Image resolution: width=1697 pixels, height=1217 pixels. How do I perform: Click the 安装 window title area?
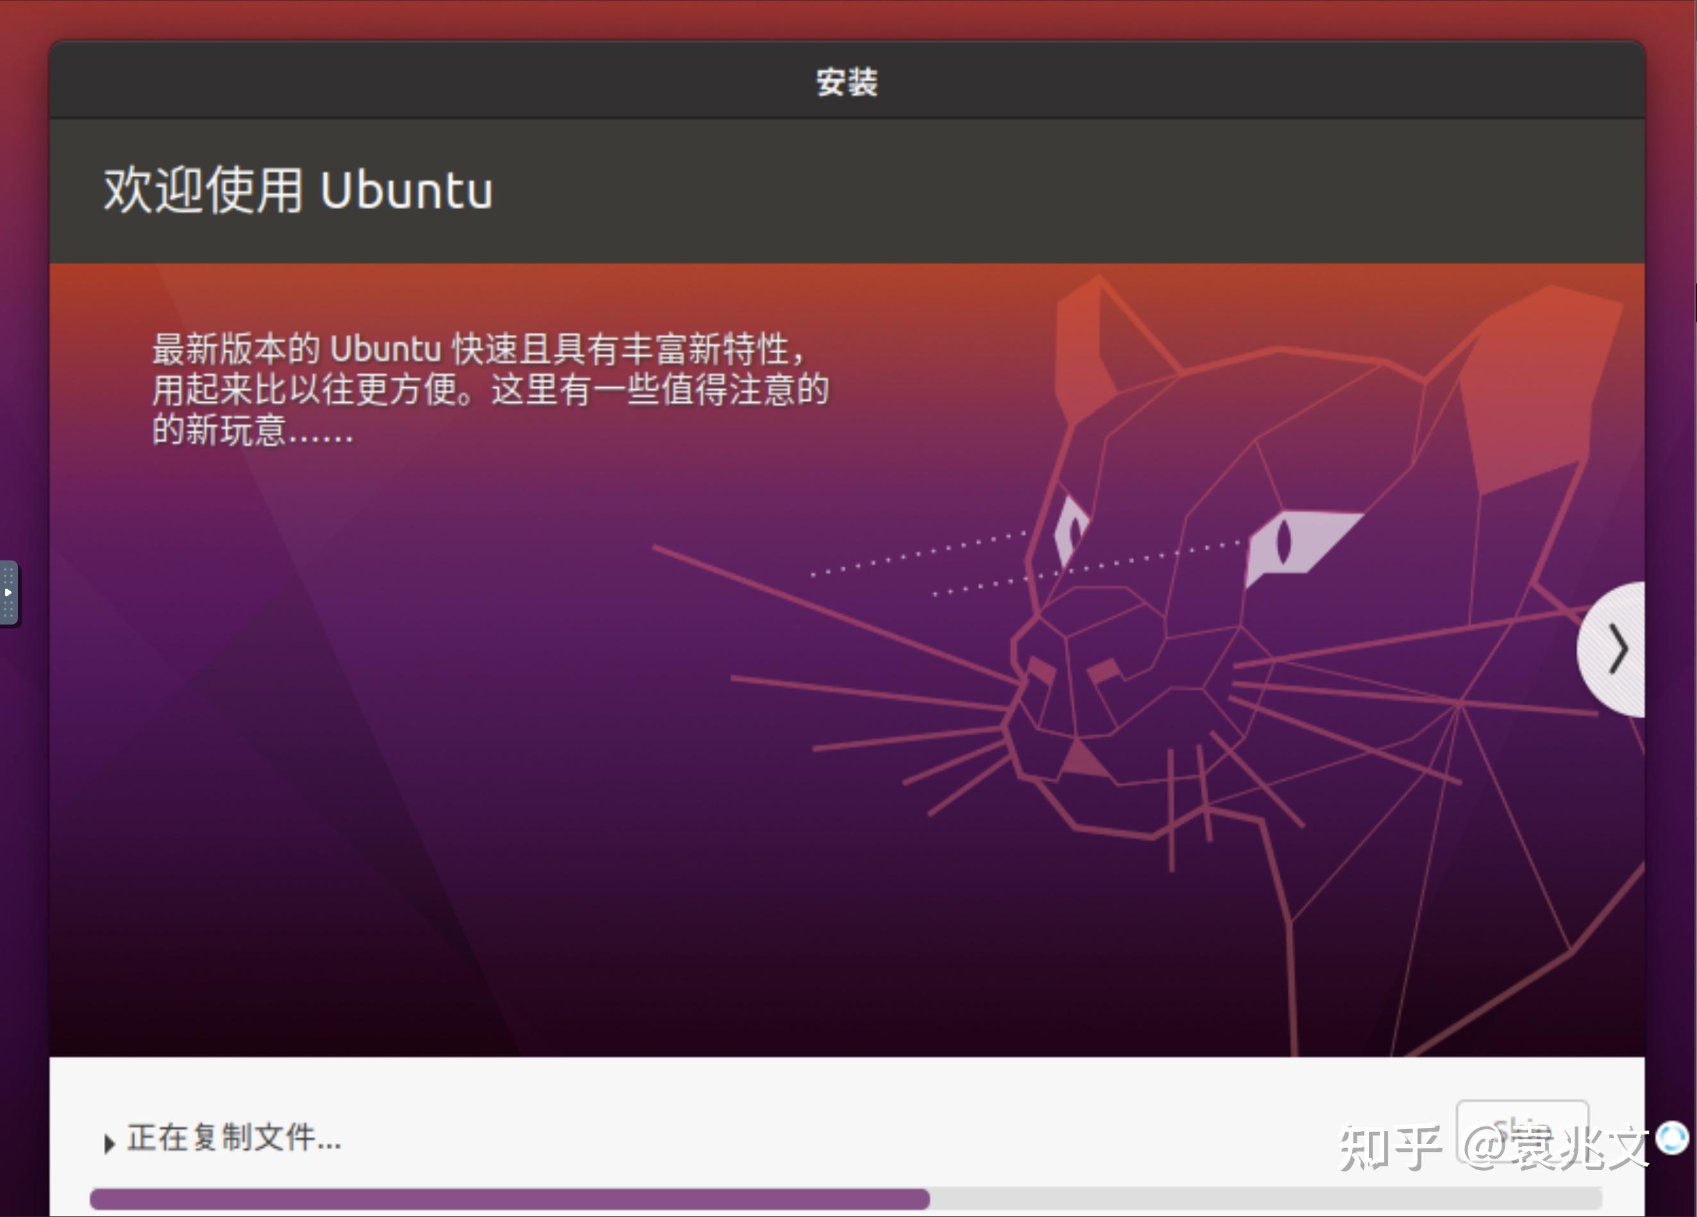click(x=848, y=81)
